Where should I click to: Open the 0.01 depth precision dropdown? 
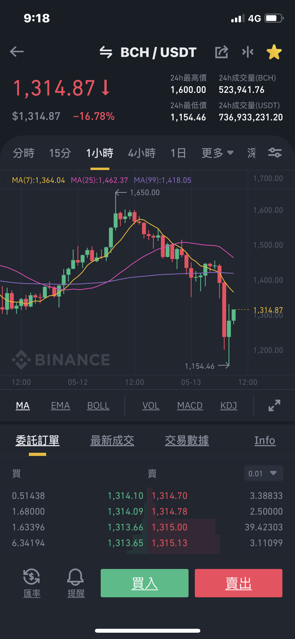pyautogui.click(x=264, y=473)
